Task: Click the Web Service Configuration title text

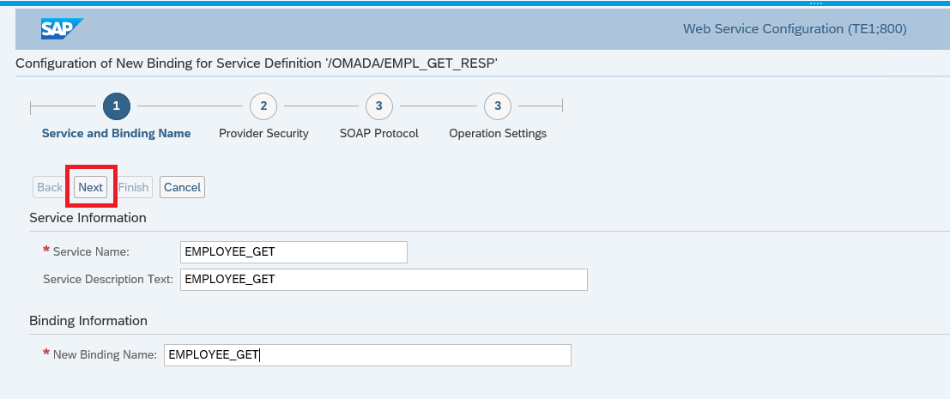Action: click(x=795, y=28)
